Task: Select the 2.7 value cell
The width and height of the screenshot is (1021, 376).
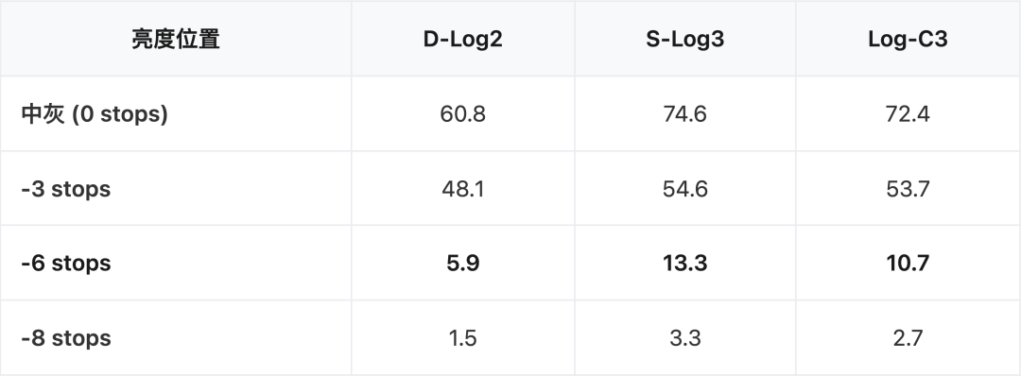Action: tap(908, 338)
